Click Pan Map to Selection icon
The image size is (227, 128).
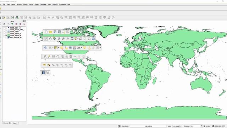point(54,39)
